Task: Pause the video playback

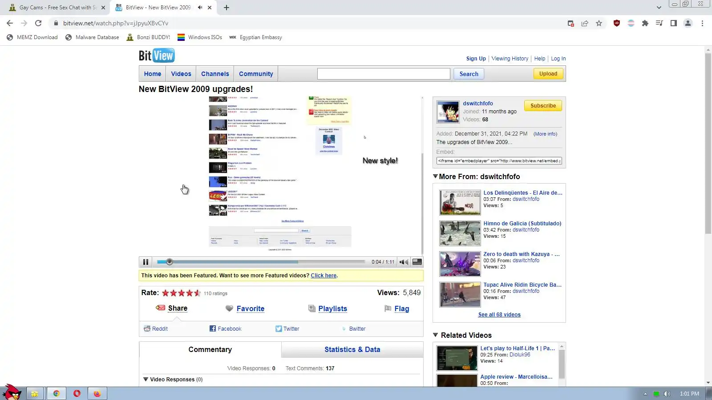Action: (146, 262)
